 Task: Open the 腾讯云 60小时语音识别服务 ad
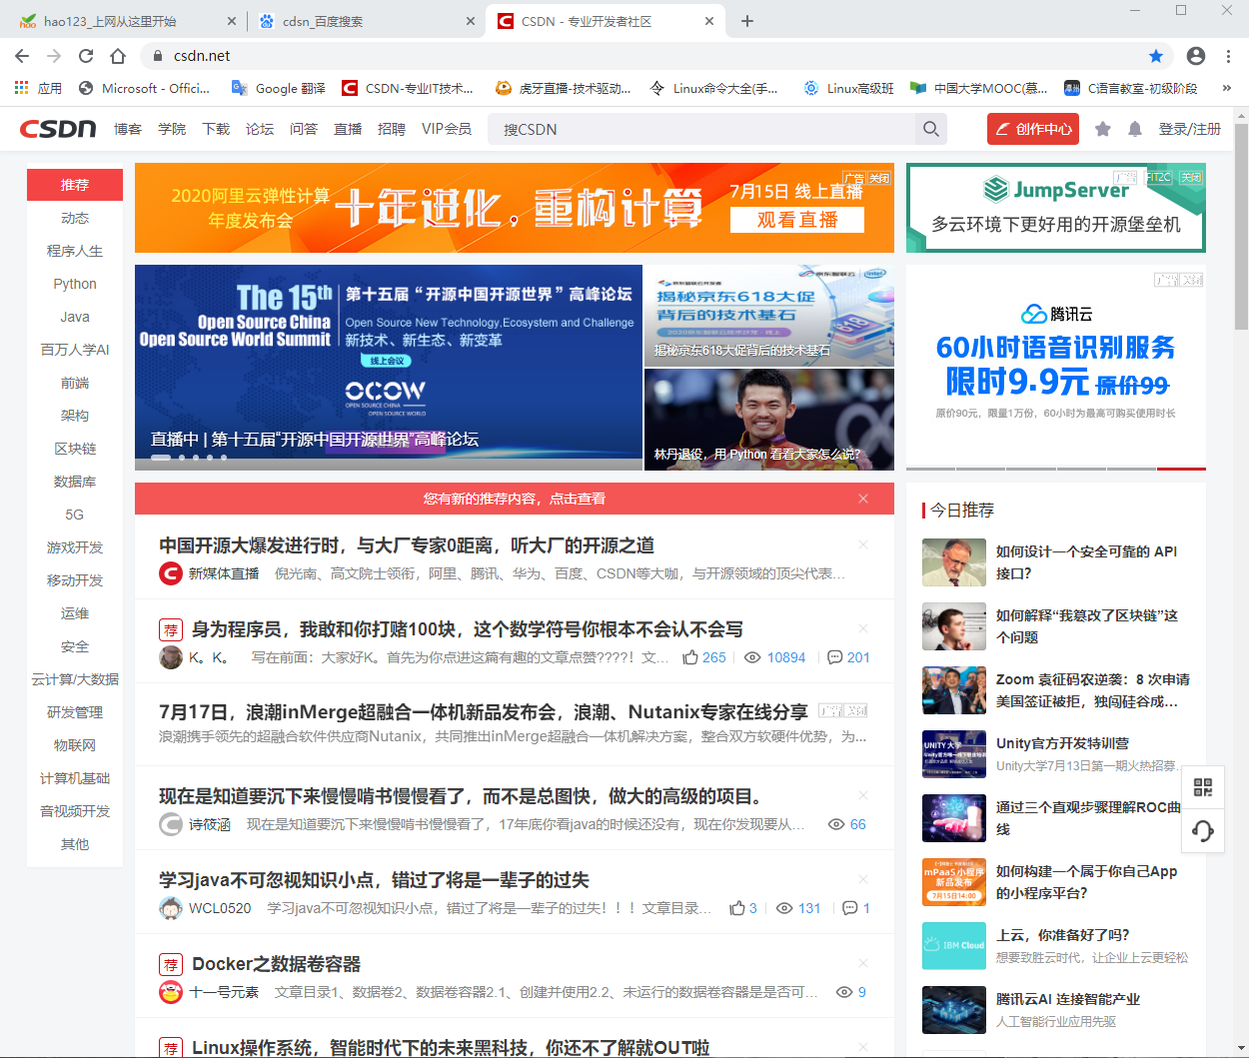(1056, 366)
